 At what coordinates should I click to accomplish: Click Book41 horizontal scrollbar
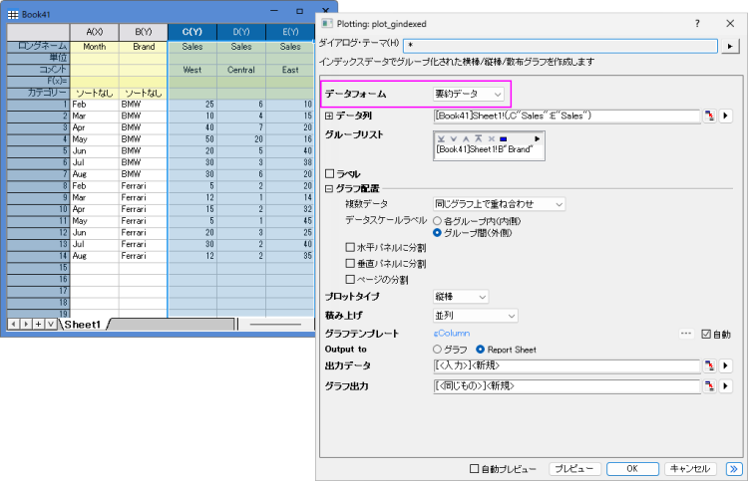click(275, 325)
